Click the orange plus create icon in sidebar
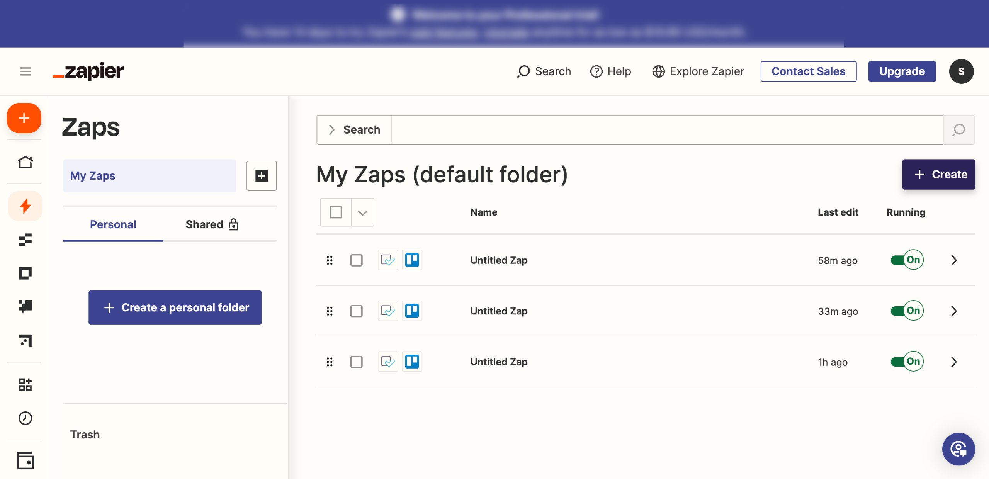The height and width of the screenshot is (479, 989). [24, 118]
